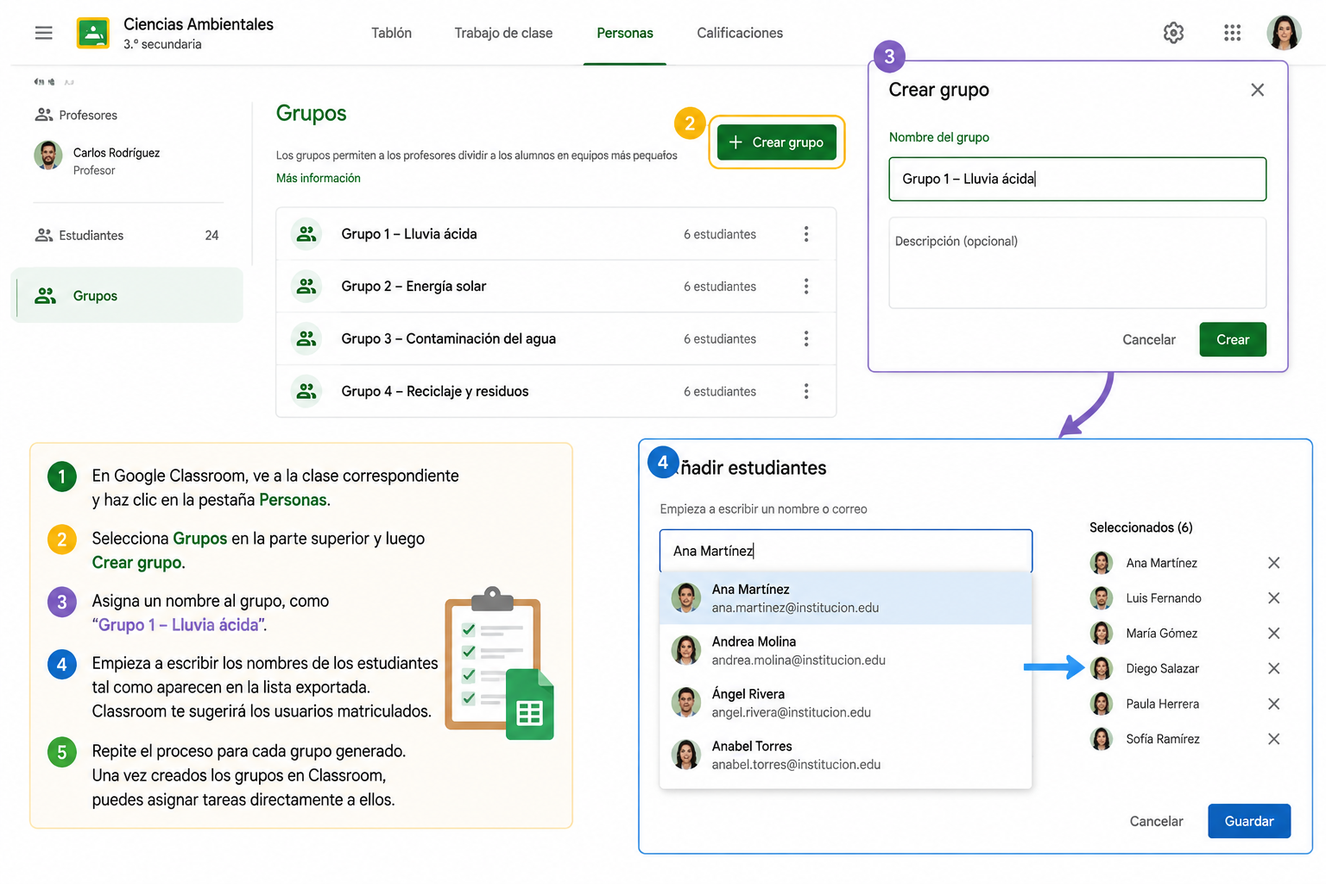Click Andrea Molina's avatar in suggestions
Image resolution: width=1326 pixels, height=884 pixels.
coord(686,650)
